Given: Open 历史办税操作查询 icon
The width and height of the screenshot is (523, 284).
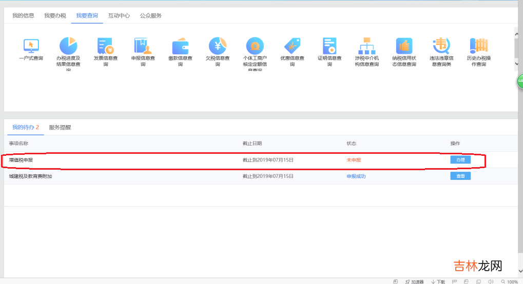Looking at the screenshot, I should coord(478,46).
